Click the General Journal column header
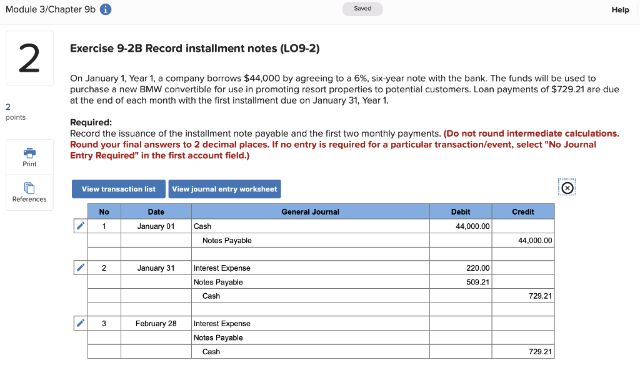This screenshot has height=373, width=640. (x=309, y=211)
